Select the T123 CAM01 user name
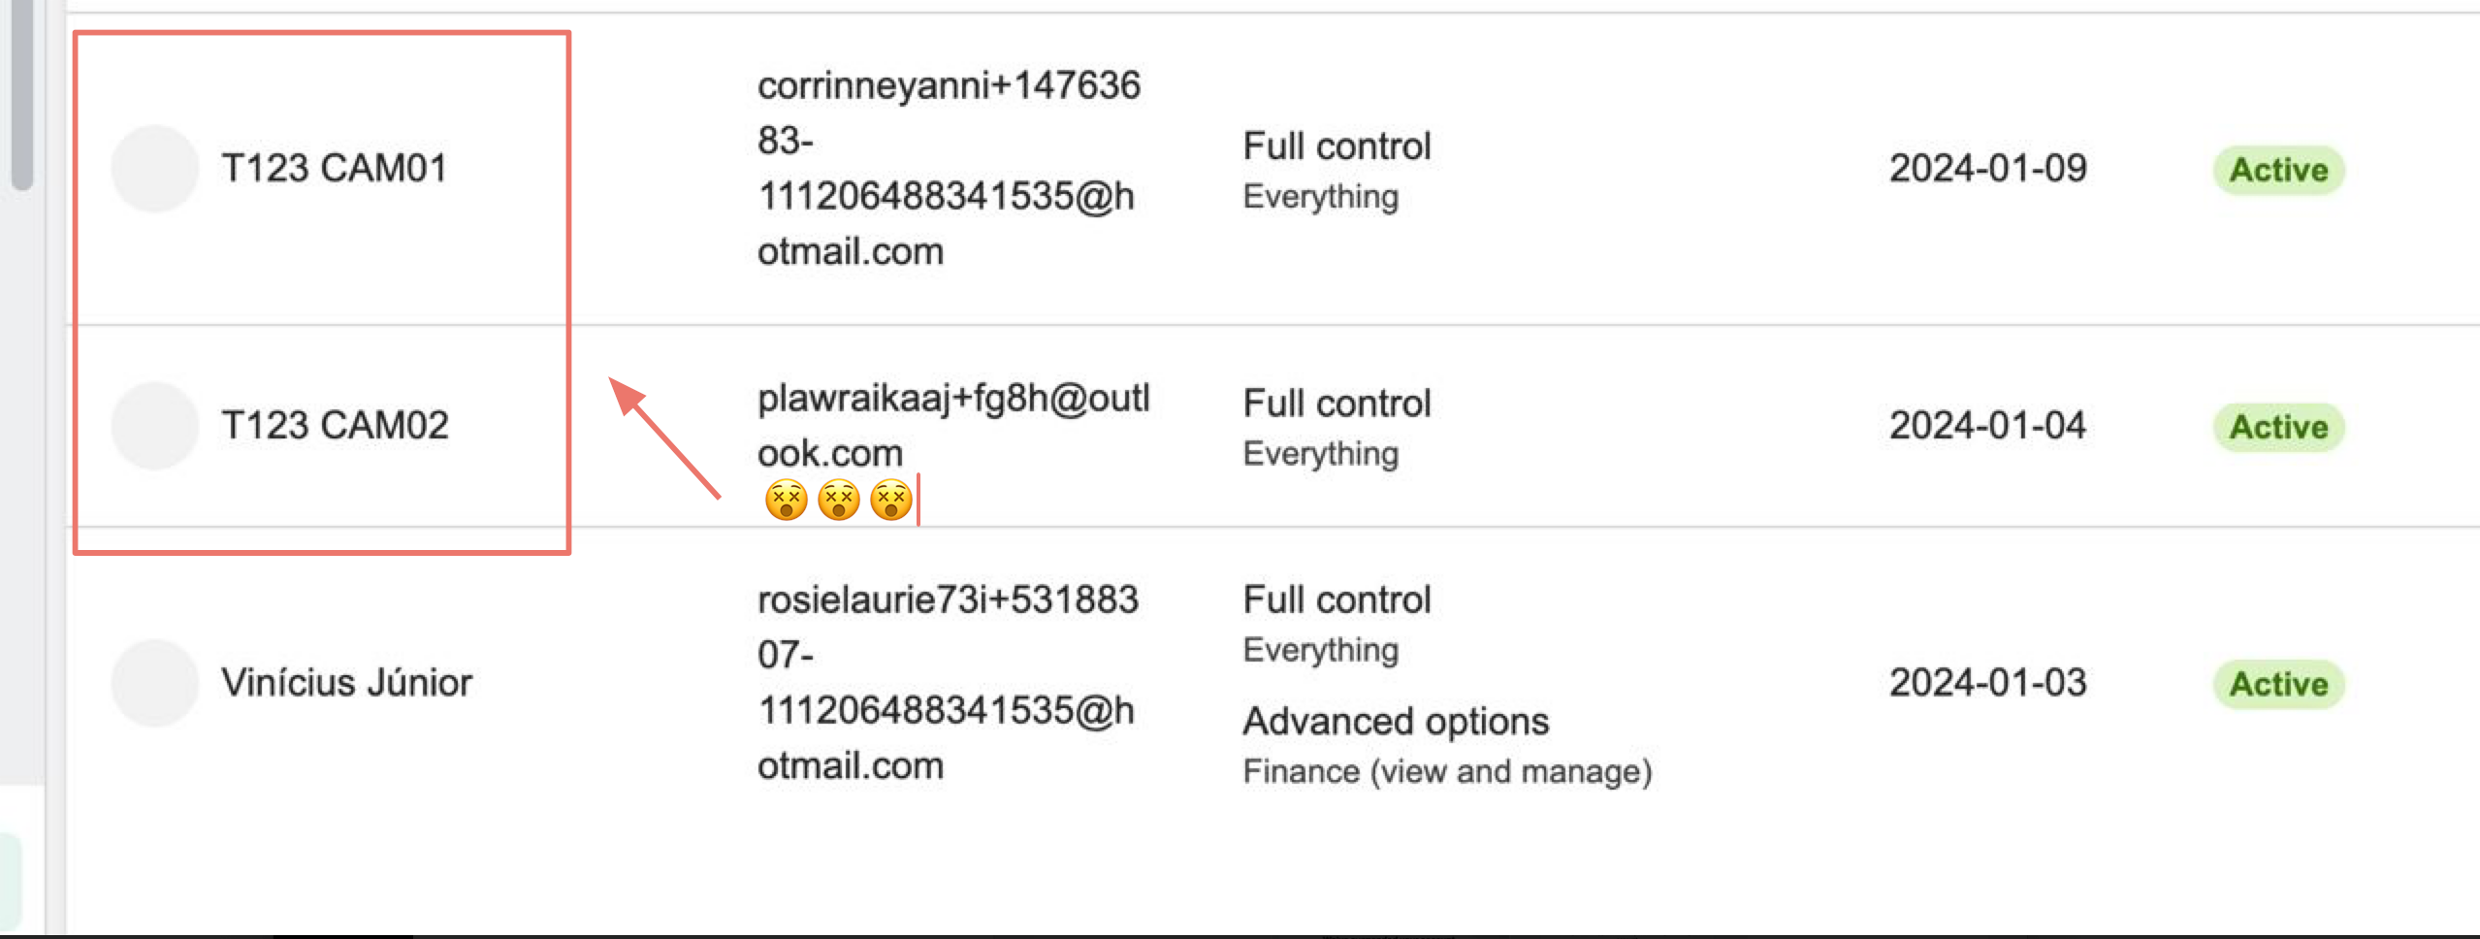The height and width of the screenshot is (939, 2480). (335, 169)
